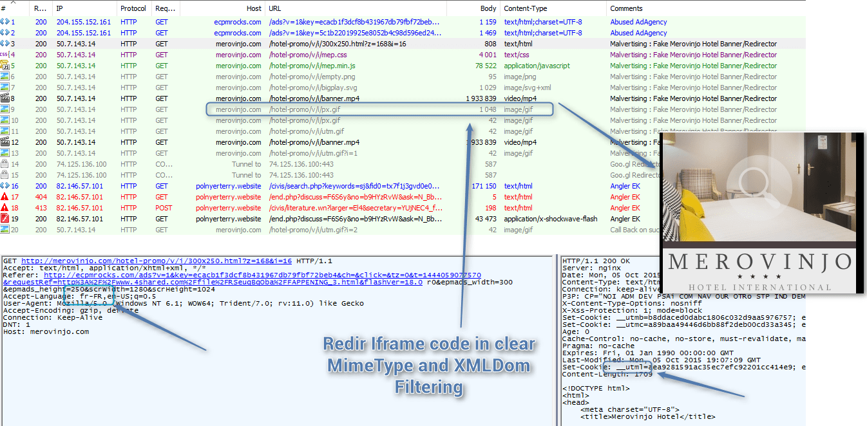This screenshot has height=426, width=867.
Task: Sort sessions by the Comments column header
Action: pyautogui.click(x=706, y=8)
